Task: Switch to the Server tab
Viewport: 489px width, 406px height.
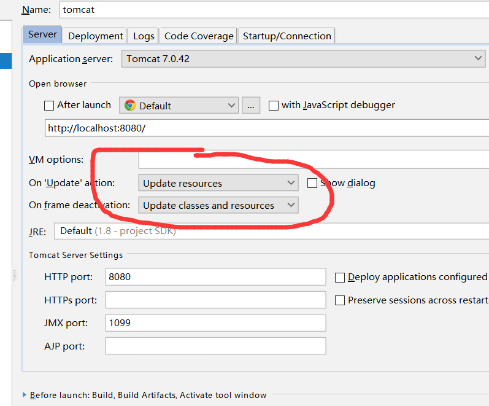Action: [x=42, y=34]
